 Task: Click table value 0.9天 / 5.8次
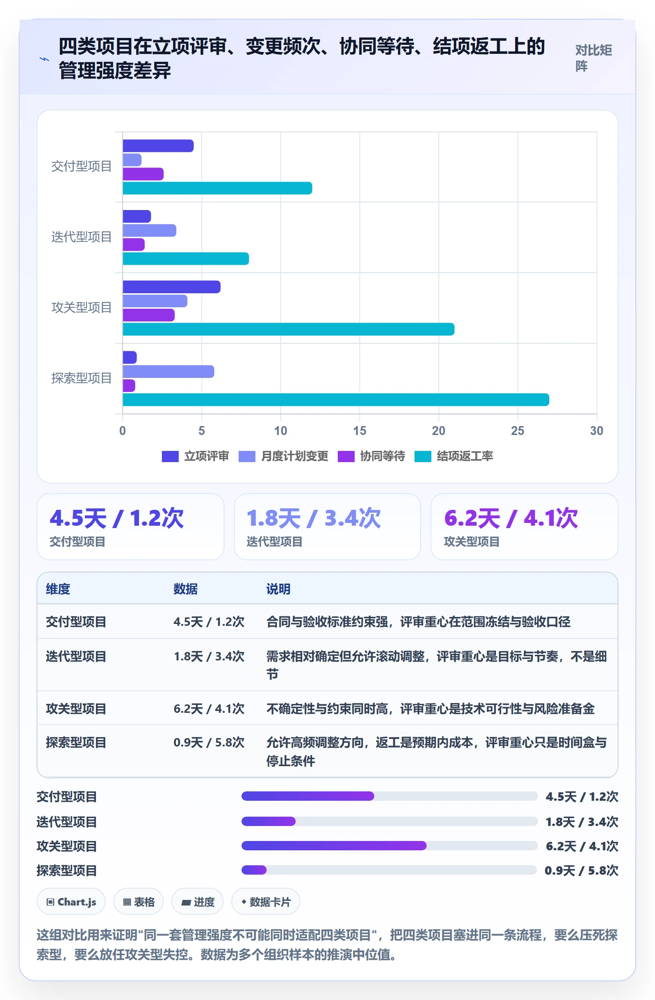tap(209, 742)
